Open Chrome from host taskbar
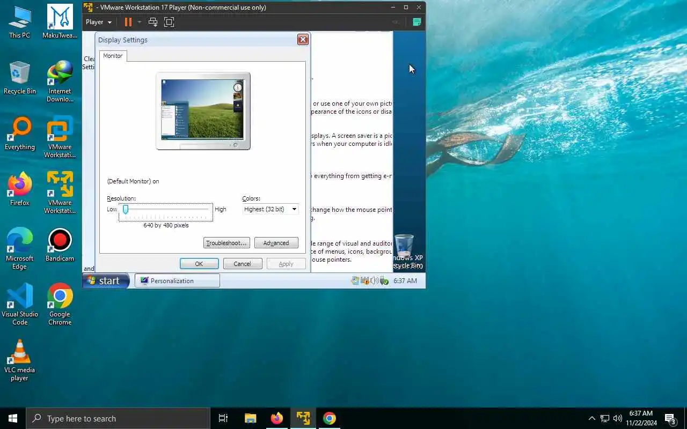 pos(330,418)
